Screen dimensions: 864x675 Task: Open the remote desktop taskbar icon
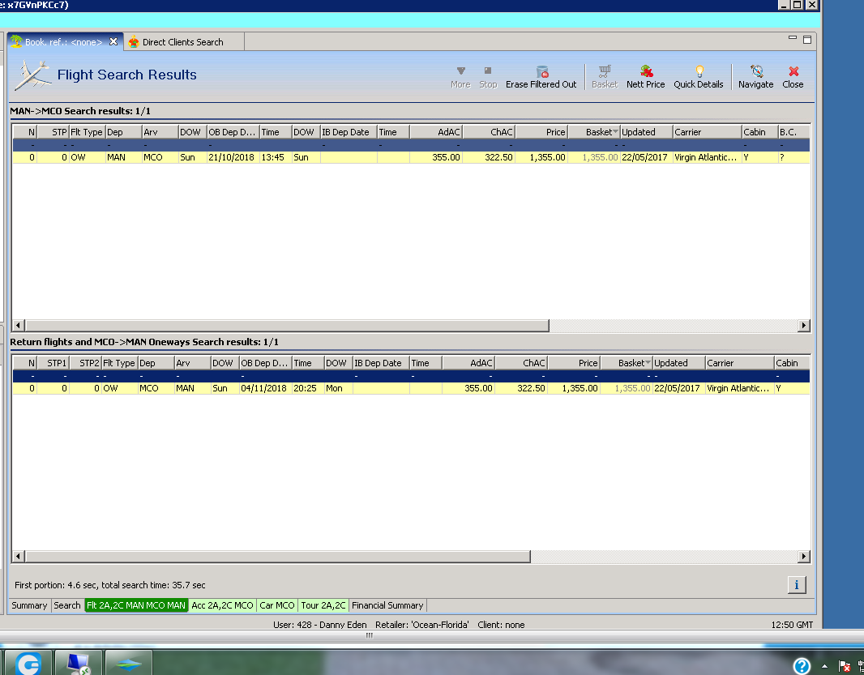click(79, 662)
